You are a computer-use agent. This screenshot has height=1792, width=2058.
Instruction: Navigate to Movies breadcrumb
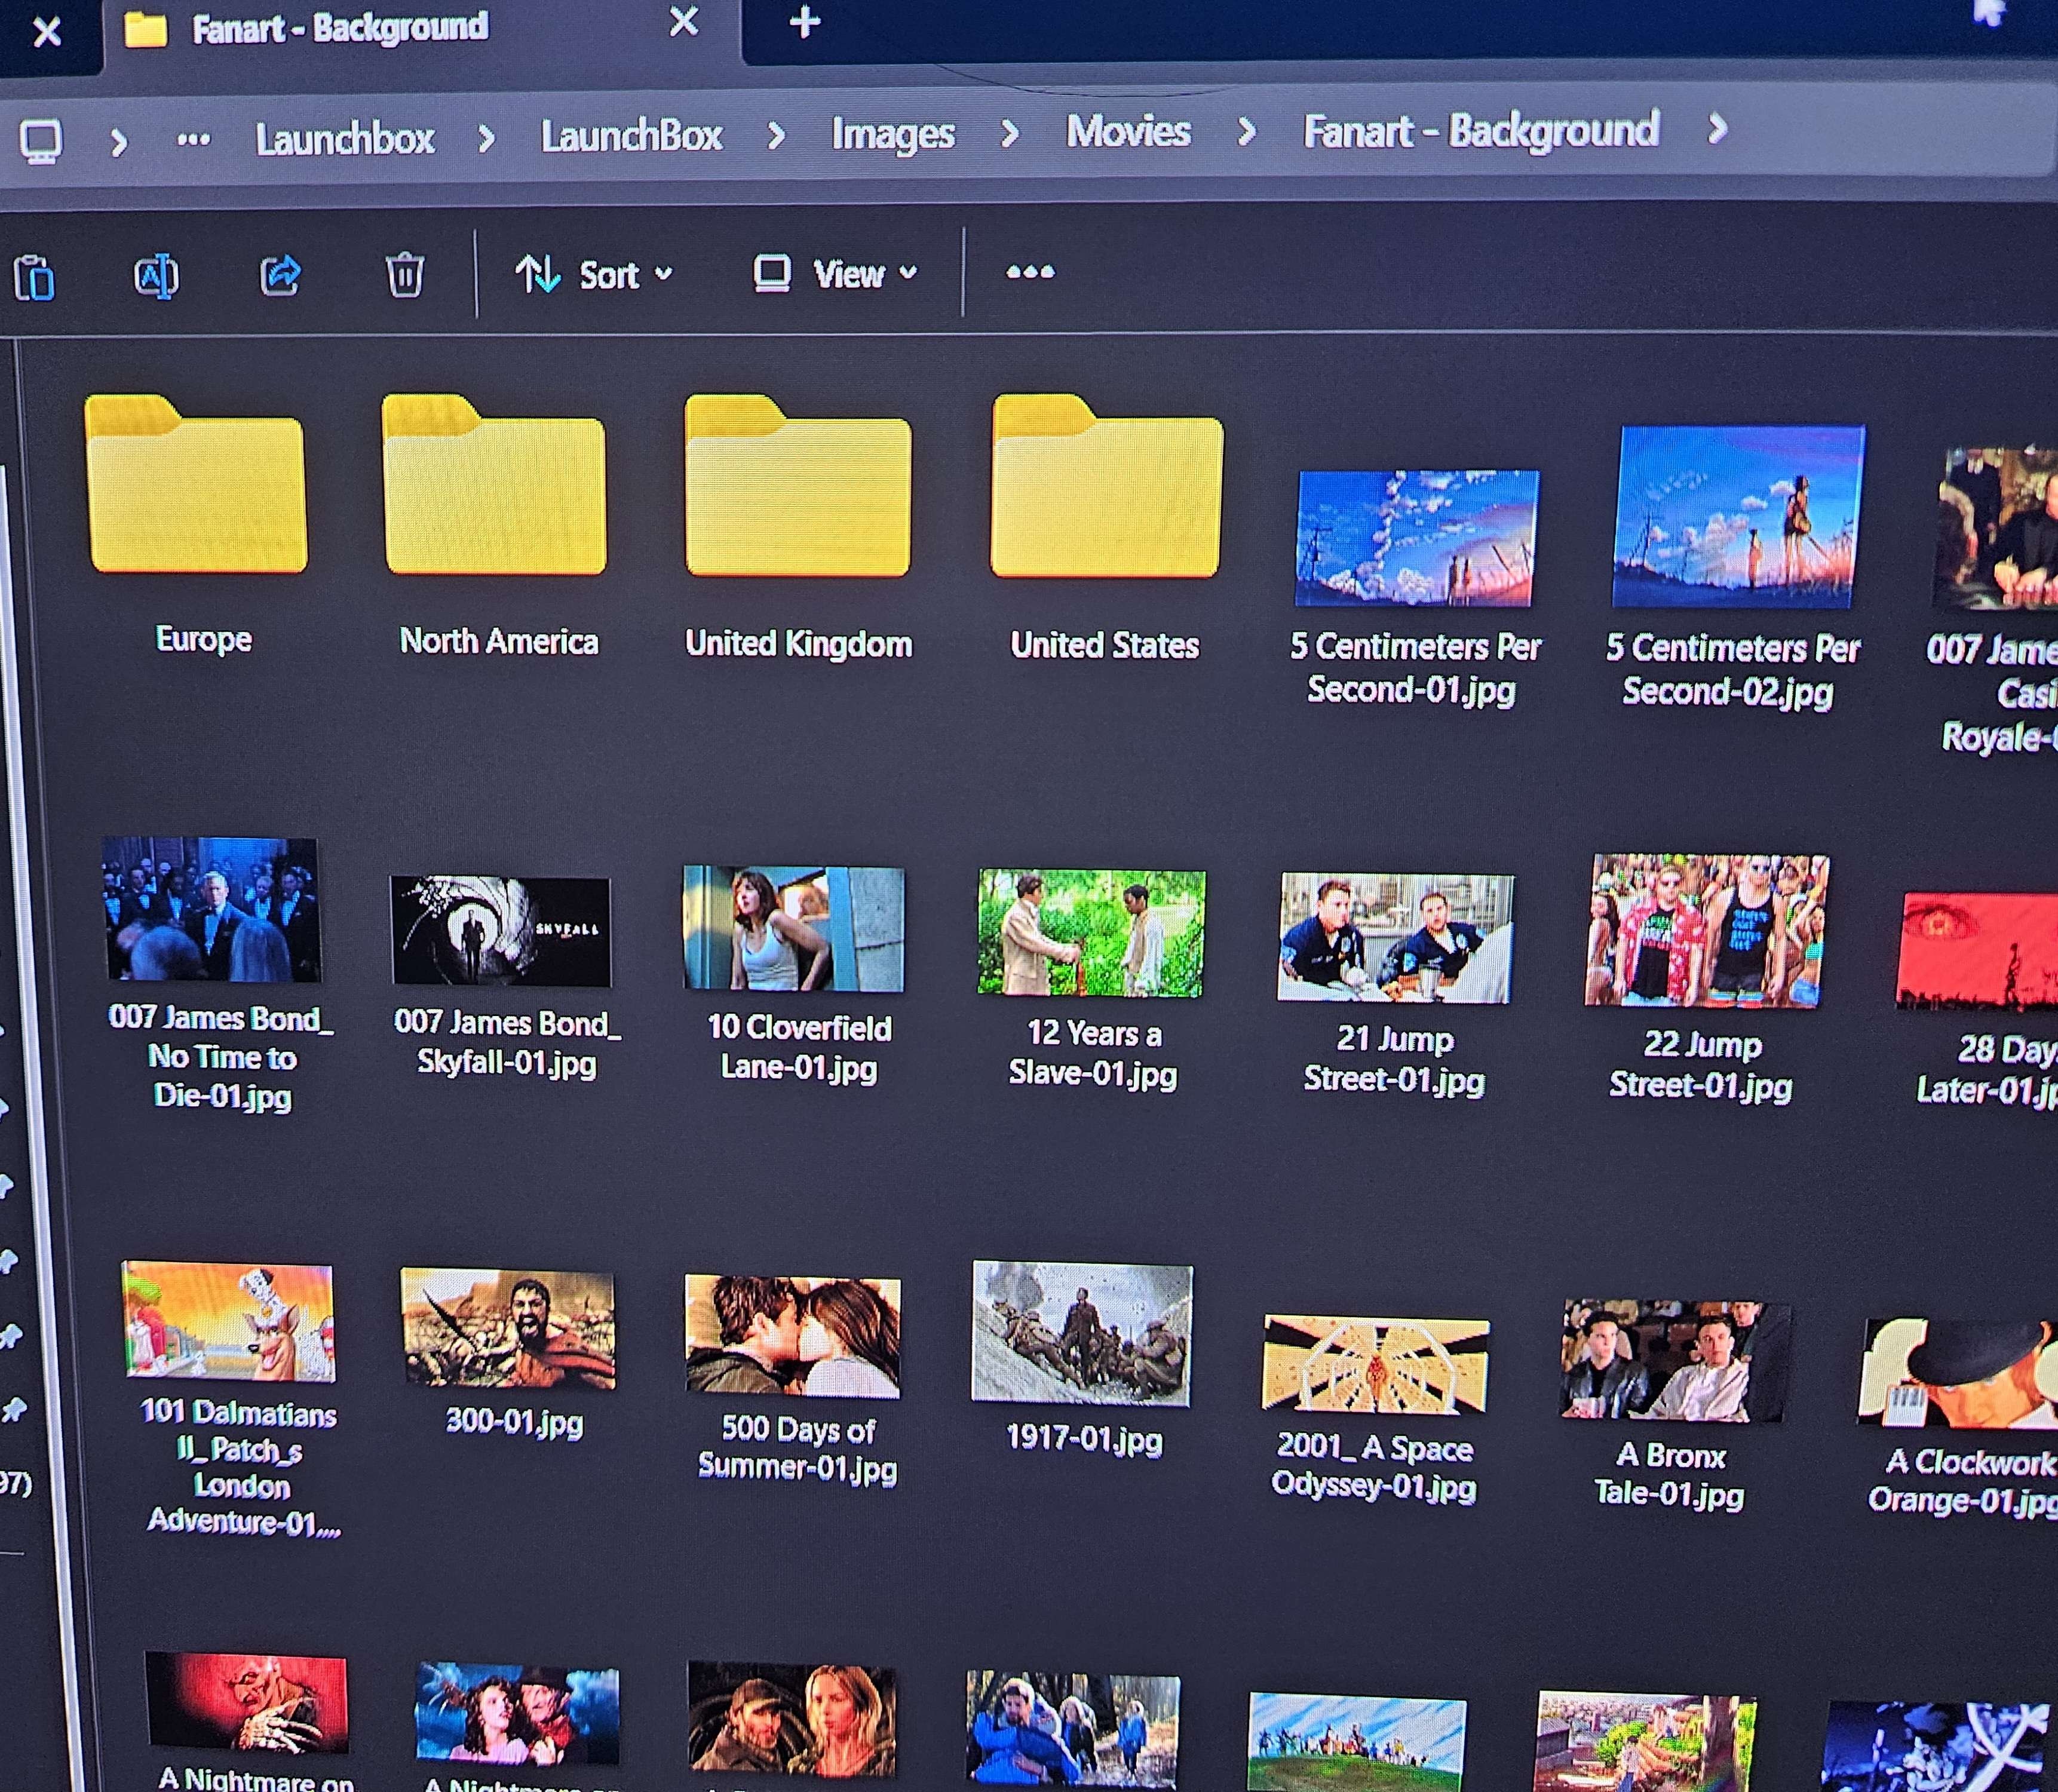point(1128,131)
